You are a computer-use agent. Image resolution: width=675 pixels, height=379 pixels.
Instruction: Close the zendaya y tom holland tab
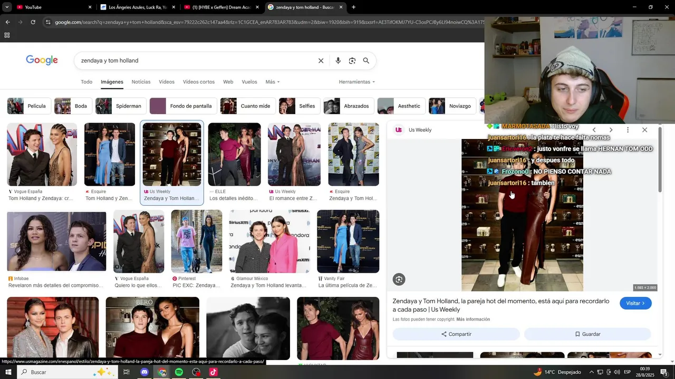(x=341, y=7)
